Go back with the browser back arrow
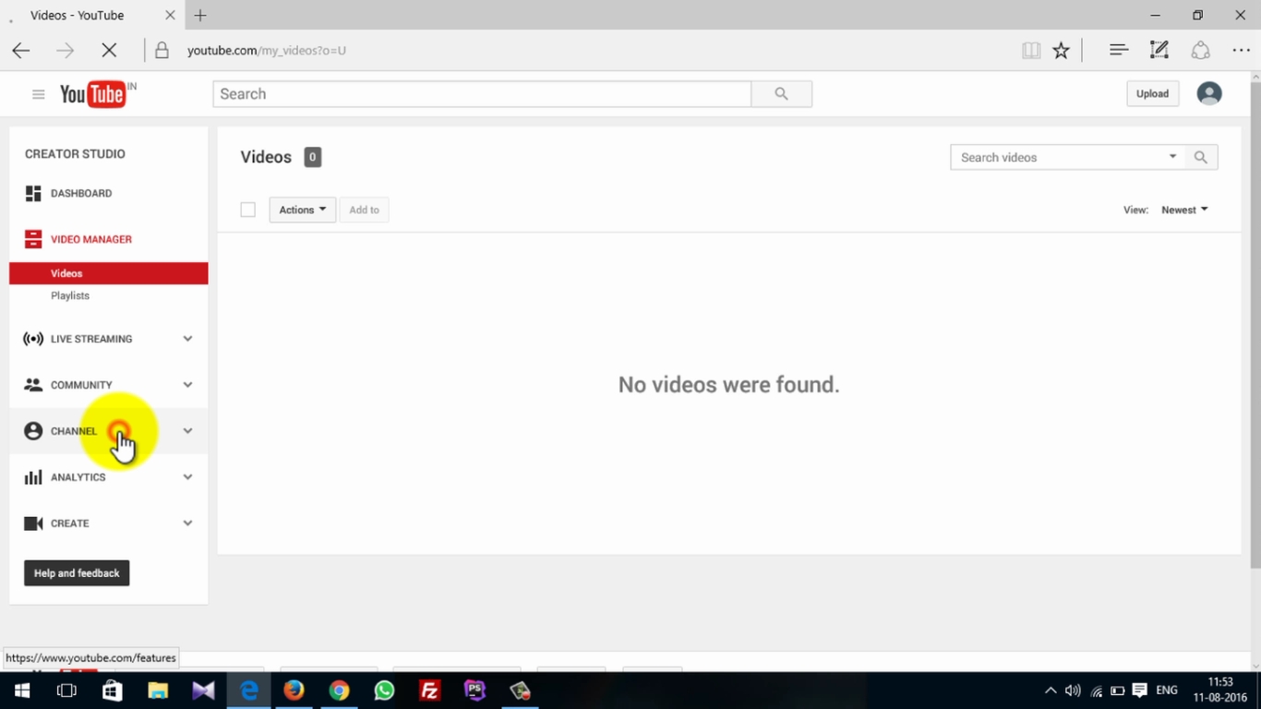 pos(21,51)
